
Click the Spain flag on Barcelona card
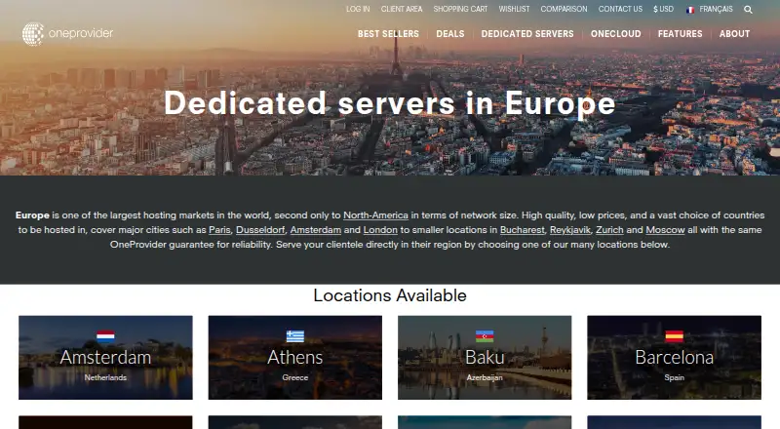pyautogui.click(x=674, y=336)
